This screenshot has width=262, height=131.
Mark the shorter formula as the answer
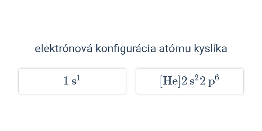pyautogui.click(x=72, y=81)
